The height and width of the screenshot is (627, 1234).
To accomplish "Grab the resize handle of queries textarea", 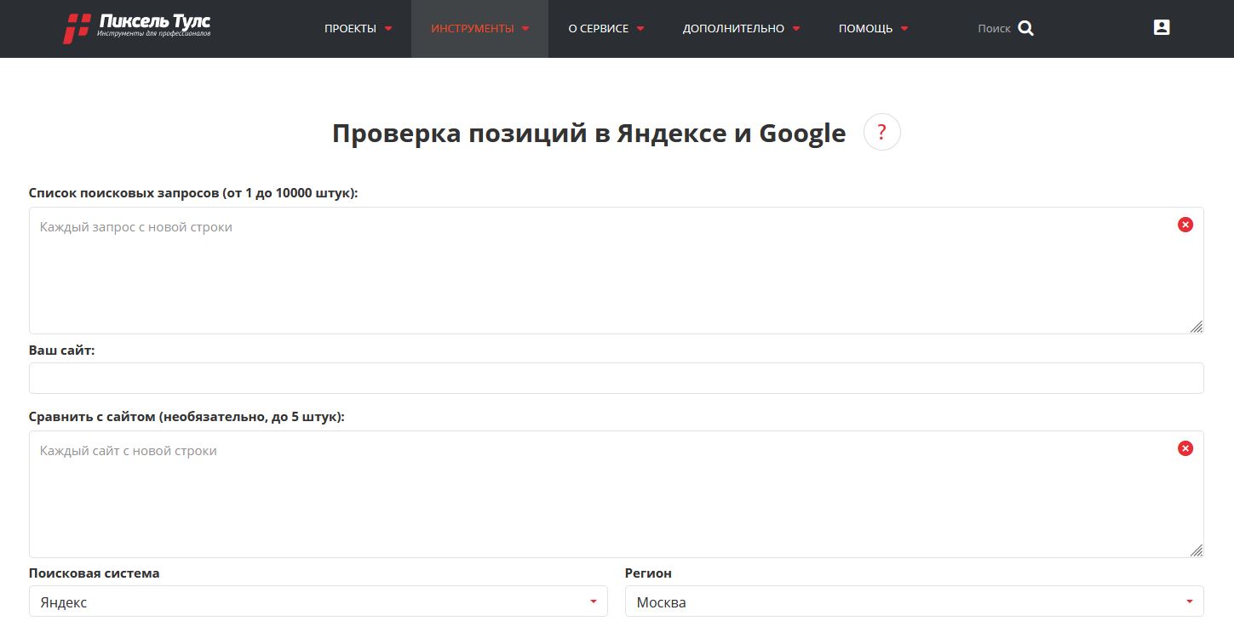I will (x=1197, y=327).
